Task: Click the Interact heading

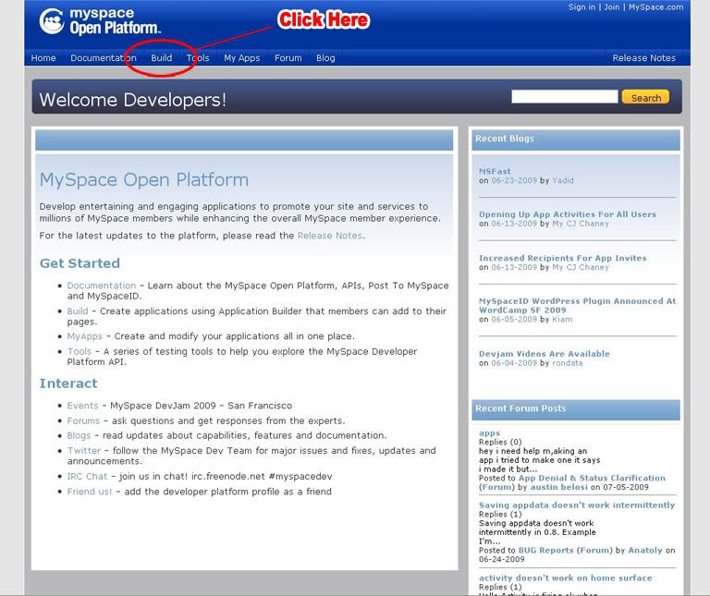Action: [68, 383]
